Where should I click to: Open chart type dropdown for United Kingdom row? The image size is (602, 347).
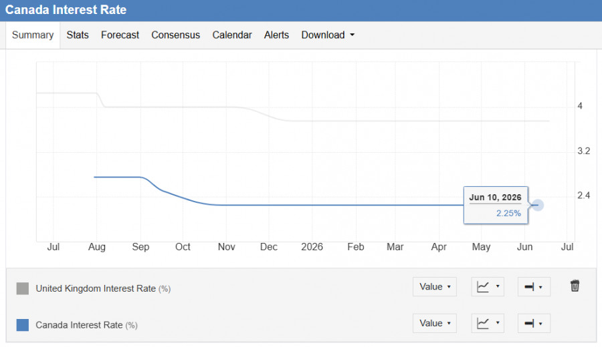pyautogui.click(x=488, y=287)
